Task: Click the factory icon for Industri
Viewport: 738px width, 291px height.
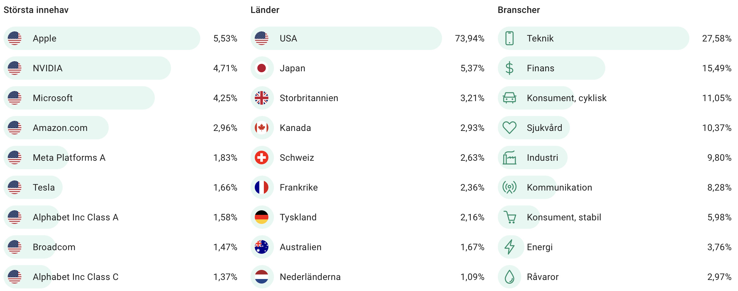Action: (x=509, y=157)
